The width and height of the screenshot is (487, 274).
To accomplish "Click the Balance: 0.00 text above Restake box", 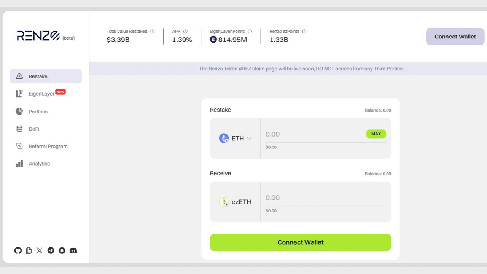I will (x=378, y=110).
